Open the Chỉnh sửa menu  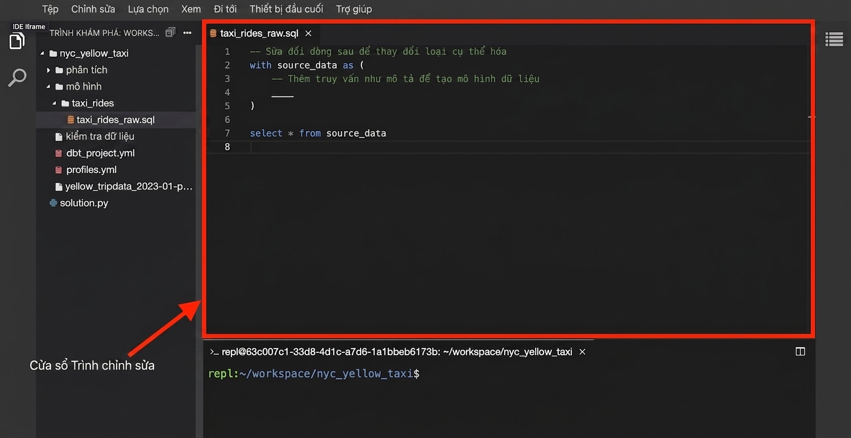93,9
